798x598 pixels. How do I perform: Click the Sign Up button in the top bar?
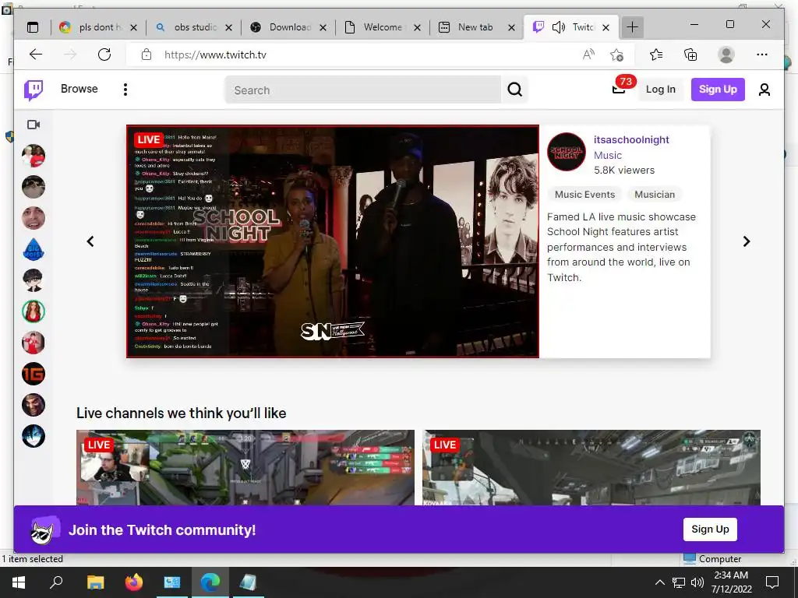click(x=718, y=90)
